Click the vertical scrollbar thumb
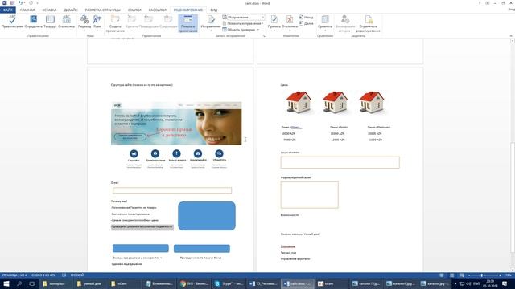The image size is (515, 289). [x=513, y=198]
